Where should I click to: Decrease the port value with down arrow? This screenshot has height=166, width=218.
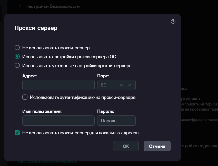(129, 85)
